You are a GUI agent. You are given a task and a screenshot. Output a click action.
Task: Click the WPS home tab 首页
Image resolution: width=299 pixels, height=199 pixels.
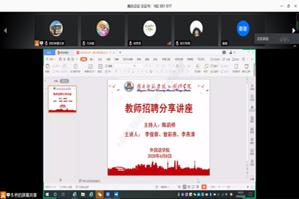pos(49,52)
